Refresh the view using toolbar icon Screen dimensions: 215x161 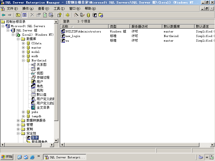[x=45, y=15]
